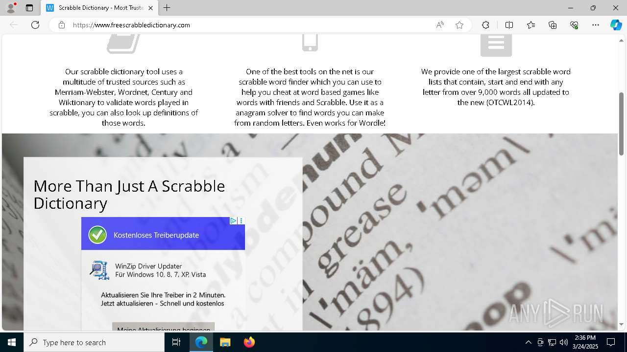This screenshot has width=627, height=352.
Task: Click the list icon above word lists text
Action: [x=496, y=45]
